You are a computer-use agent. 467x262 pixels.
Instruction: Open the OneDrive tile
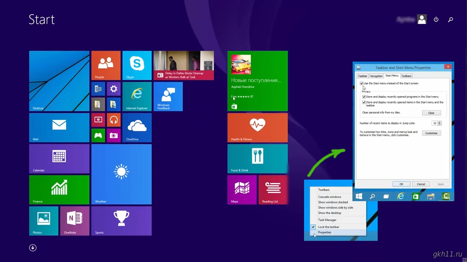pos(137,128)
